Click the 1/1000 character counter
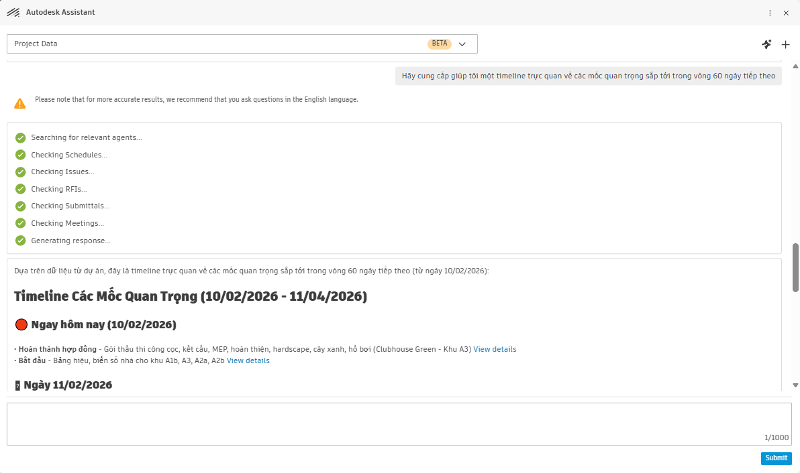The width and height of the screenshot is (800, 473). pyautogui.click(x=776, y=438)
